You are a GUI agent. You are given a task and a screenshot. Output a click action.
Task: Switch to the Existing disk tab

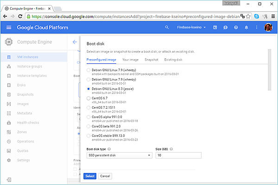(173, 60)
